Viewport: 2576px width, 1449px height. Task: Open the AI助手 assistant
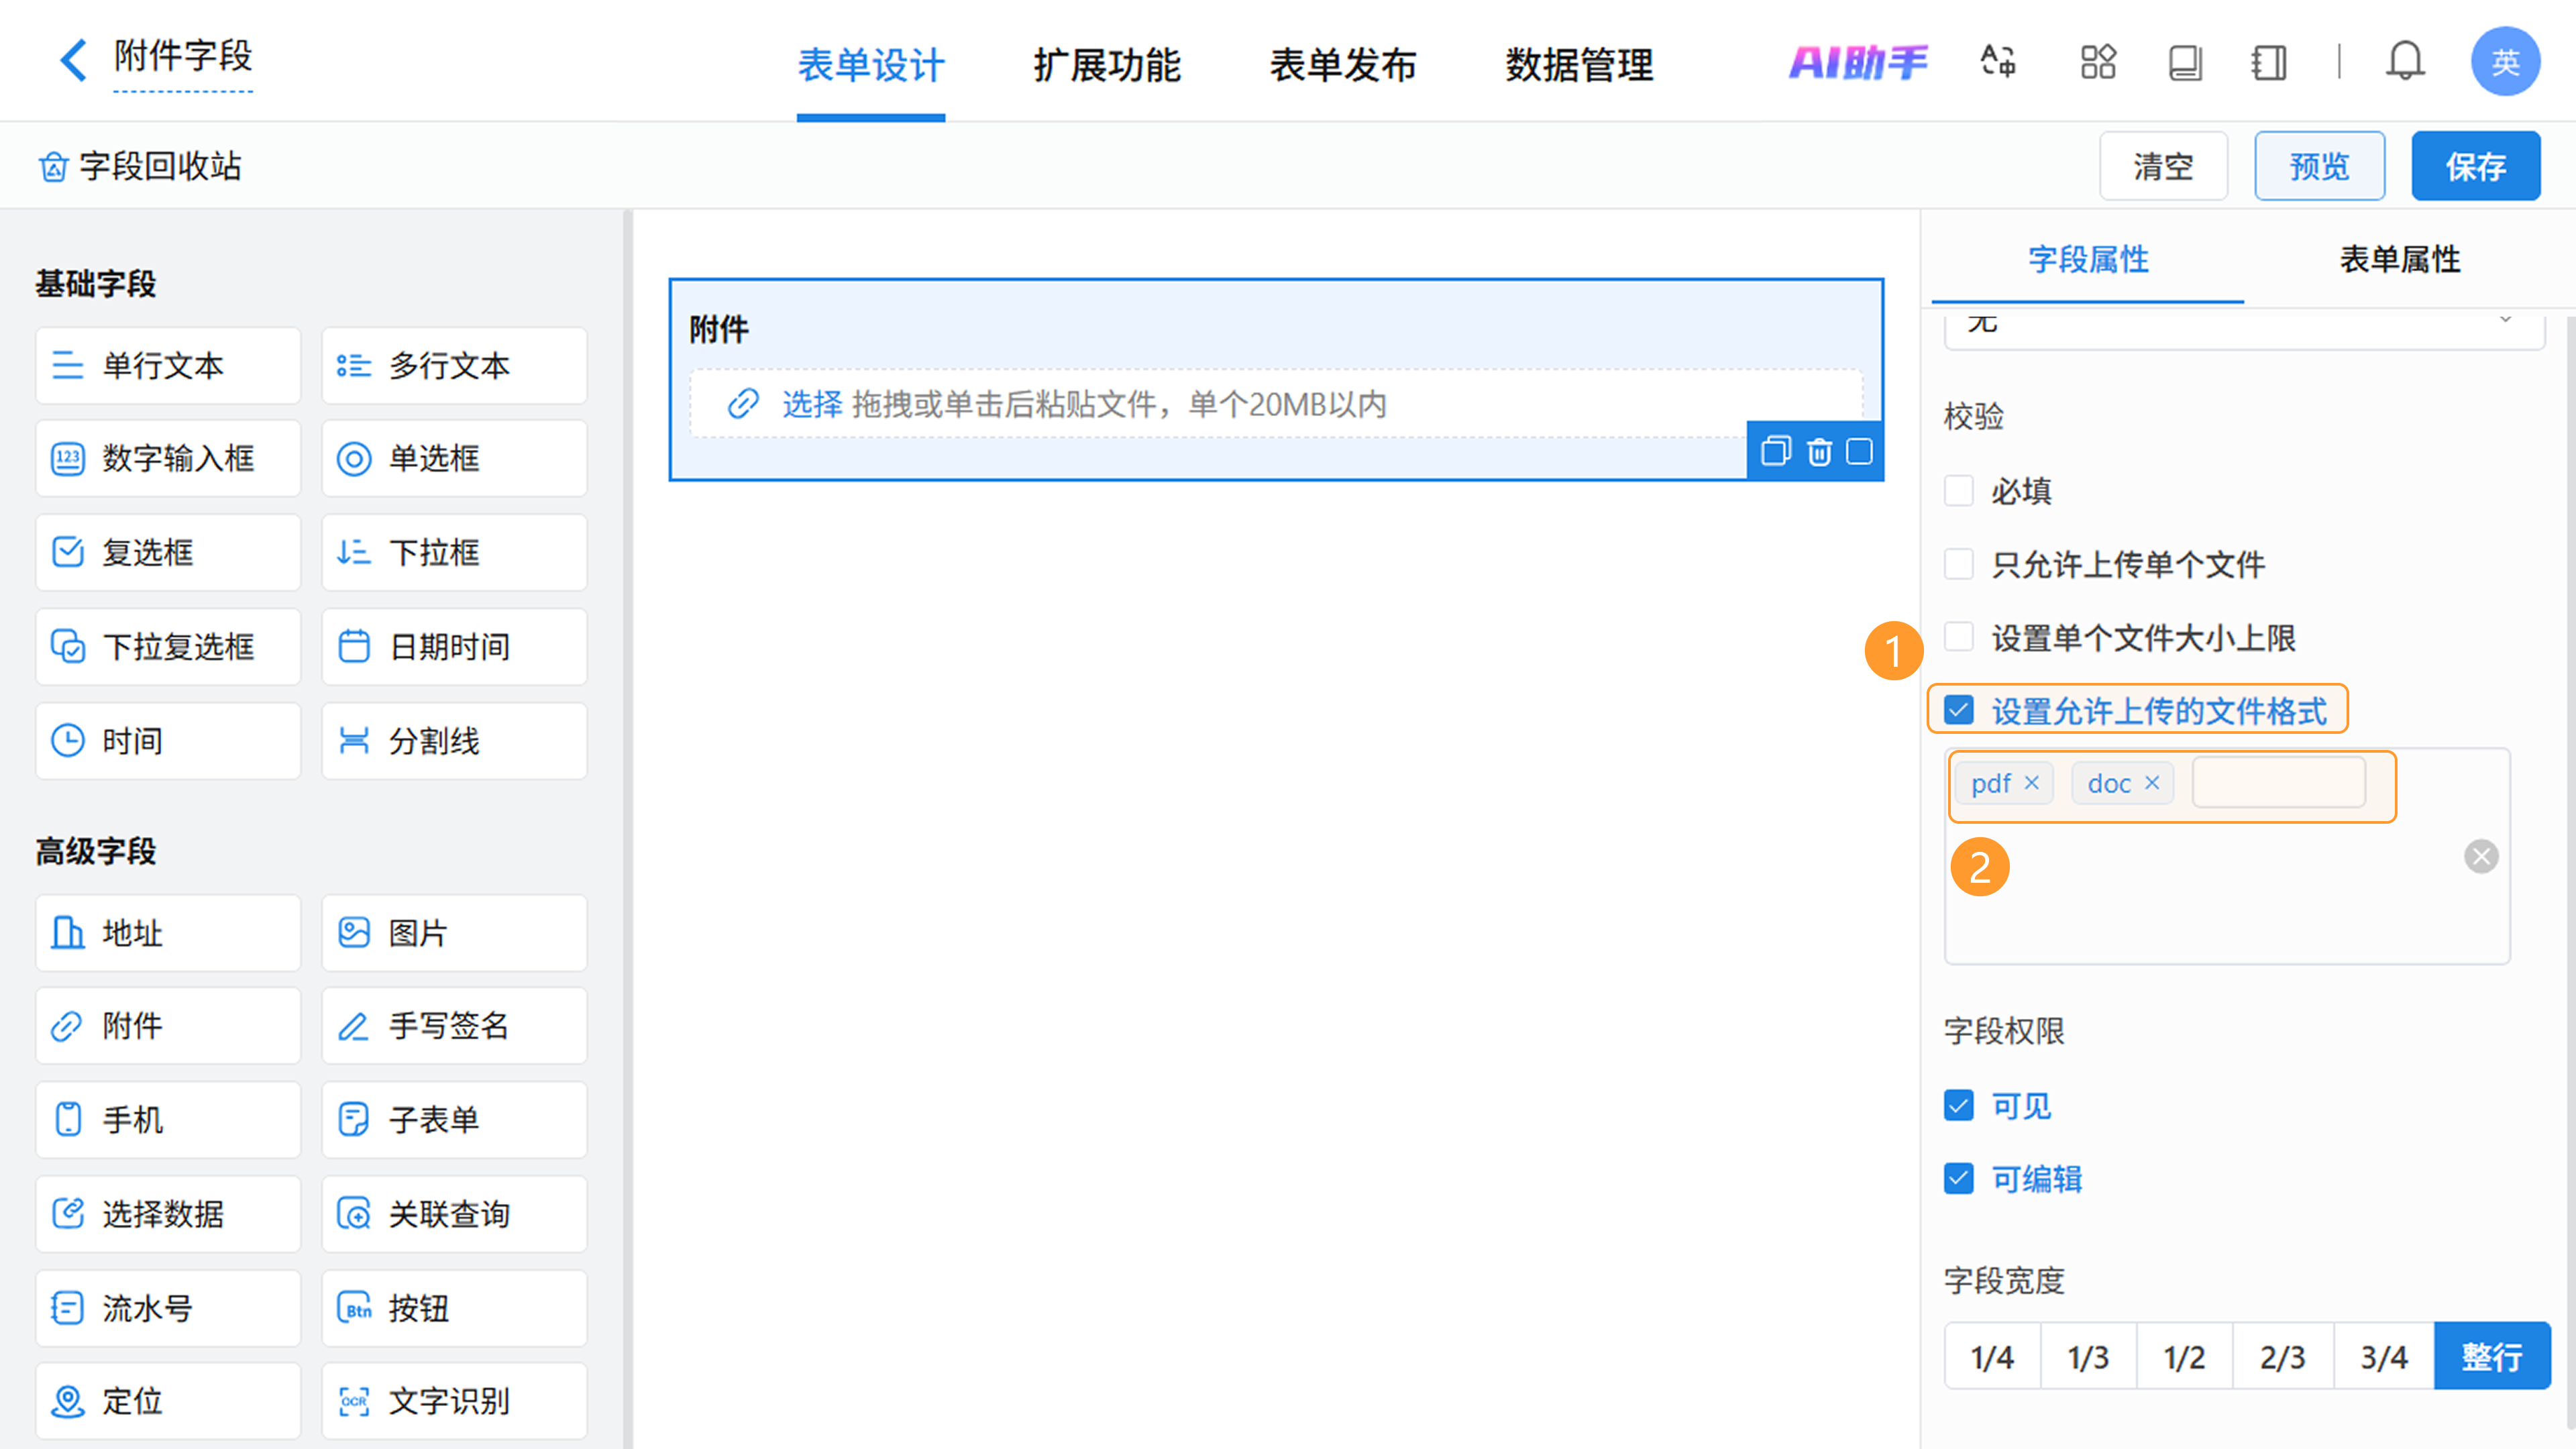1857,63
